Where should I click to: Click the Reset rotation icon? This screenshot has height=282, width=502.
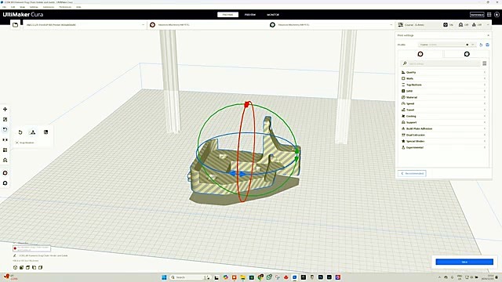20,132
